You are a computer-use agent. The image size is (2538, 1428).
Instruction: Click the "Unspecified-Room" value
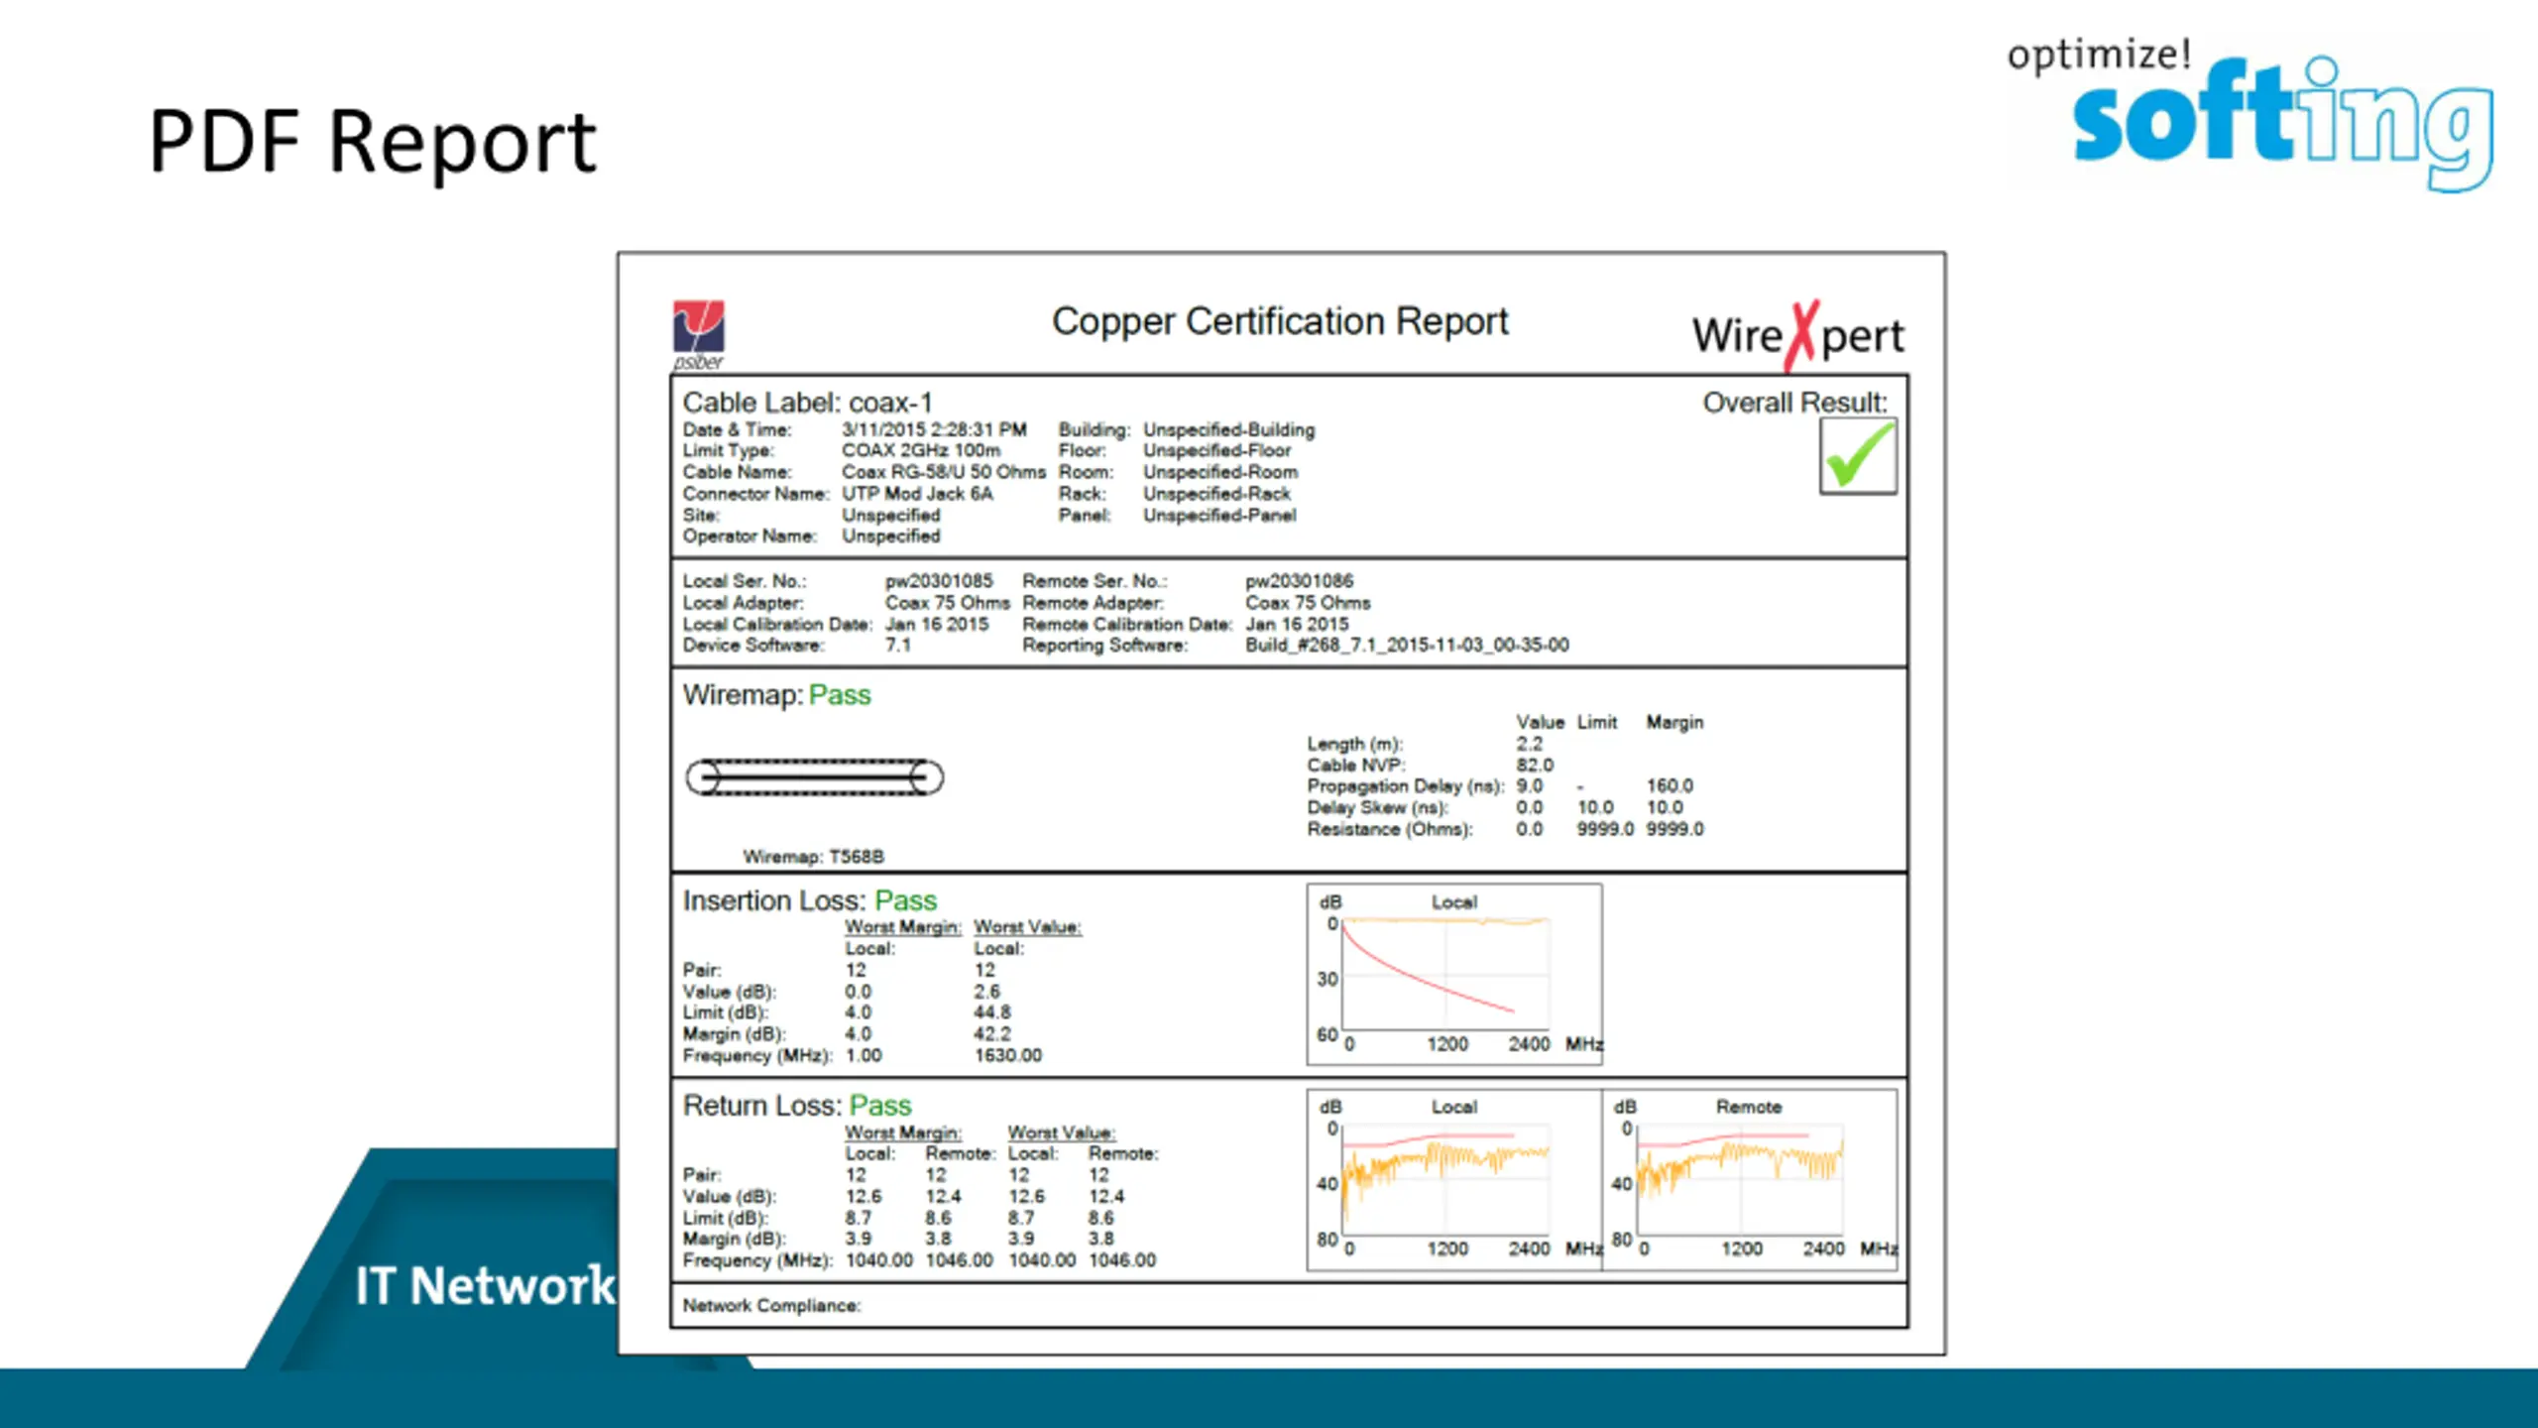[x=1220, y=472]
